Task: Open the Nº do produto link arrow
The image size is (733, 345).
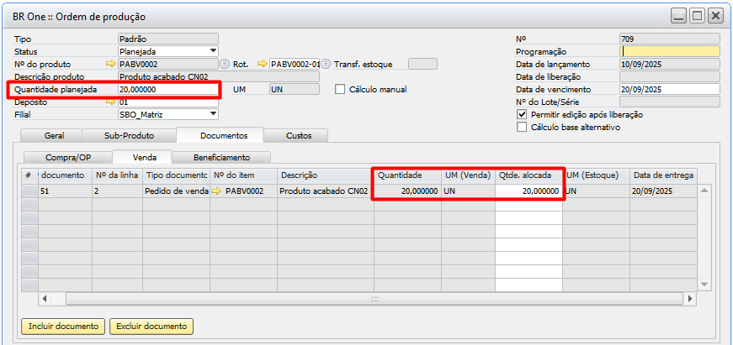Action: click(109, 64)
